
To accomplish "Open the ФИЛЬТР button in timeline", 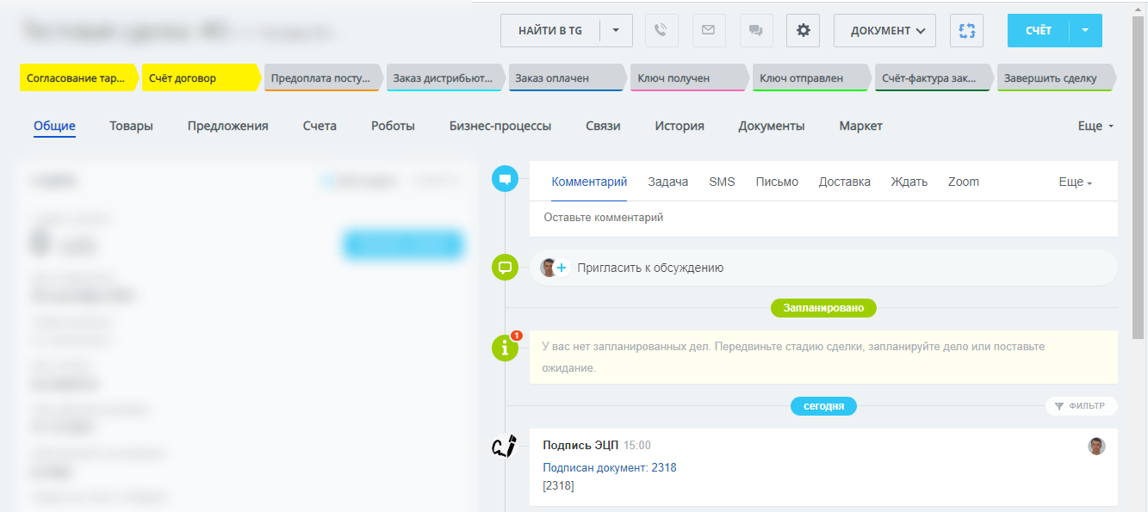I will pos(1082,406).
